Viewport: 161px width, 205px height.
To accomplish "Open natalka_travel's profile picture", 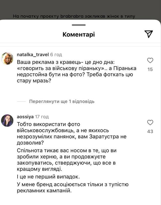I will point(7,58).
